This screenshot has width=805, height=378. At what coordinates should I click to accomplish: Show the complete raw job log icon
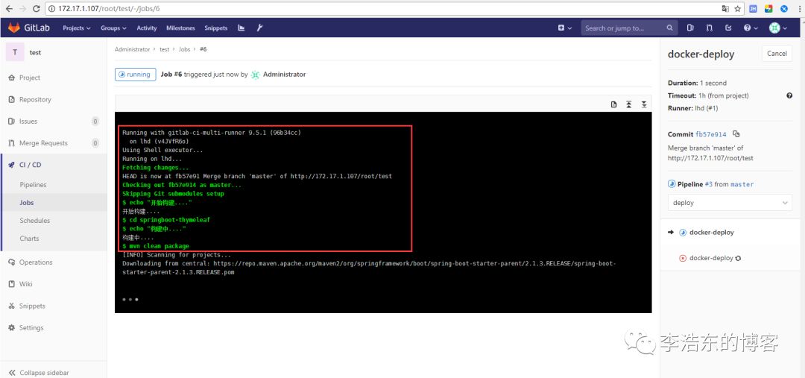614,105
